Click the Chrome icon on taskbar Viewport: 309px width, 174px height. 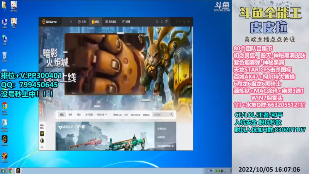point(11,171)
